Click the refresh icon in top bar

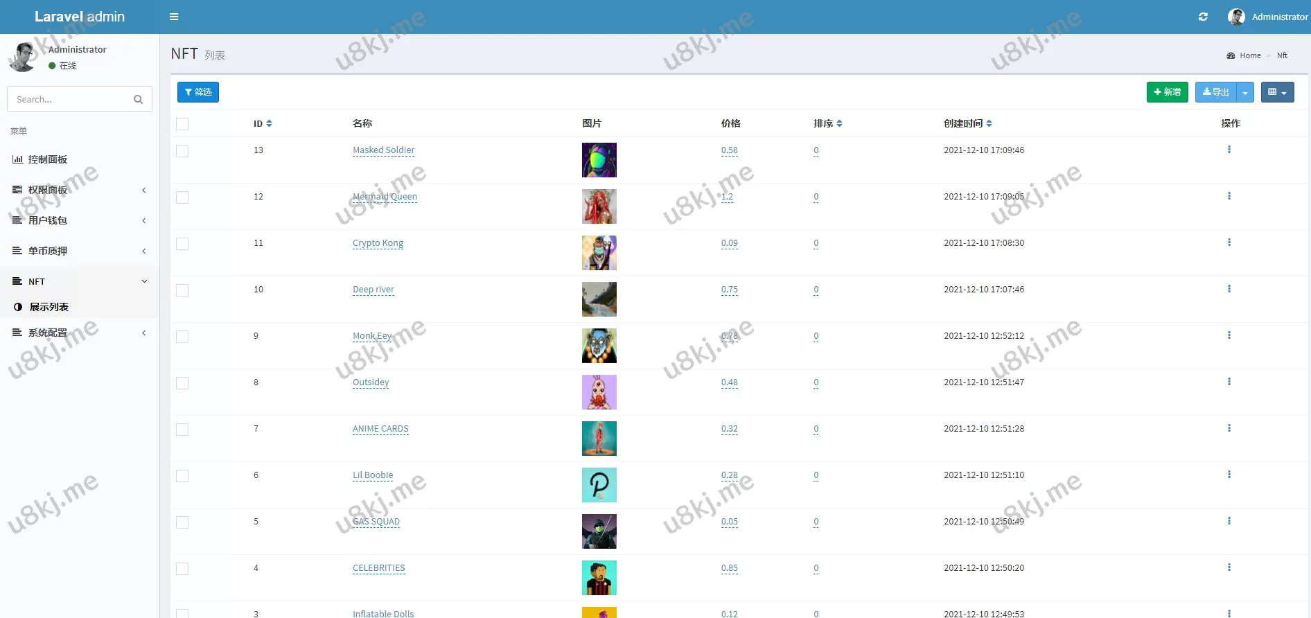1203,17
